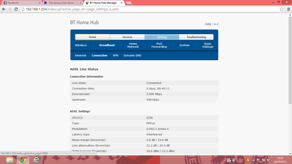The height and width of the screenshot is (164, 292).
Task: Return to Basic Settings
Action: tap(208, 45)
